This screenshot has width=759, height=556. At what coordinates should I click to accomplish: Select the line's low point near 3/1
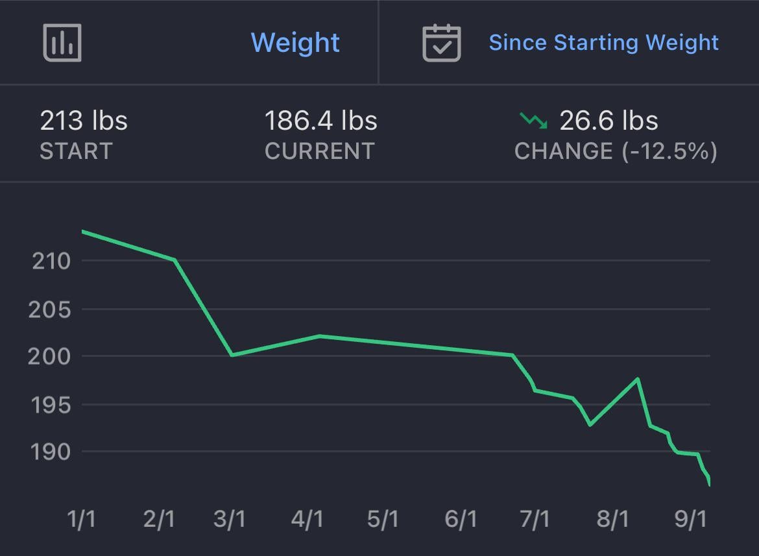click(232, 355)
